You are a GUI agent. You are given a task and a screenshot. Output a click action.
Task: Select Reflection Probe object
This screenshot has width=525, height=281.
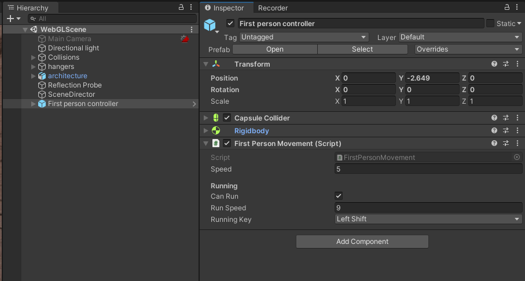pos(75,85)
